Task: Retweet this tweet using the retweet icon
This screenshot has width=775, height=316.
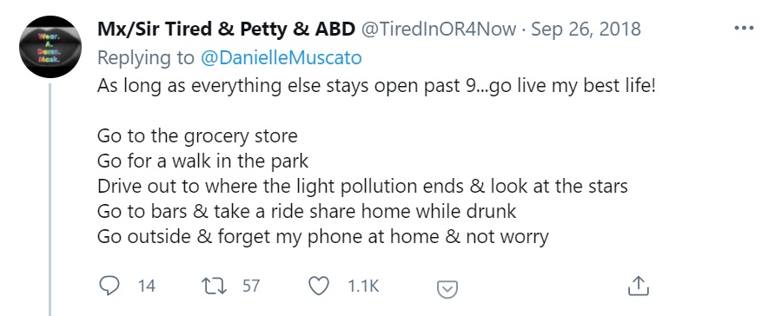Action: coord(214,286)
